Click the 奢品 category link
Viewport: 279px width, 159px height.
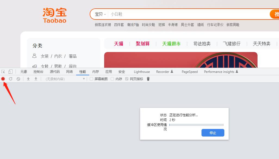point(73,56)
